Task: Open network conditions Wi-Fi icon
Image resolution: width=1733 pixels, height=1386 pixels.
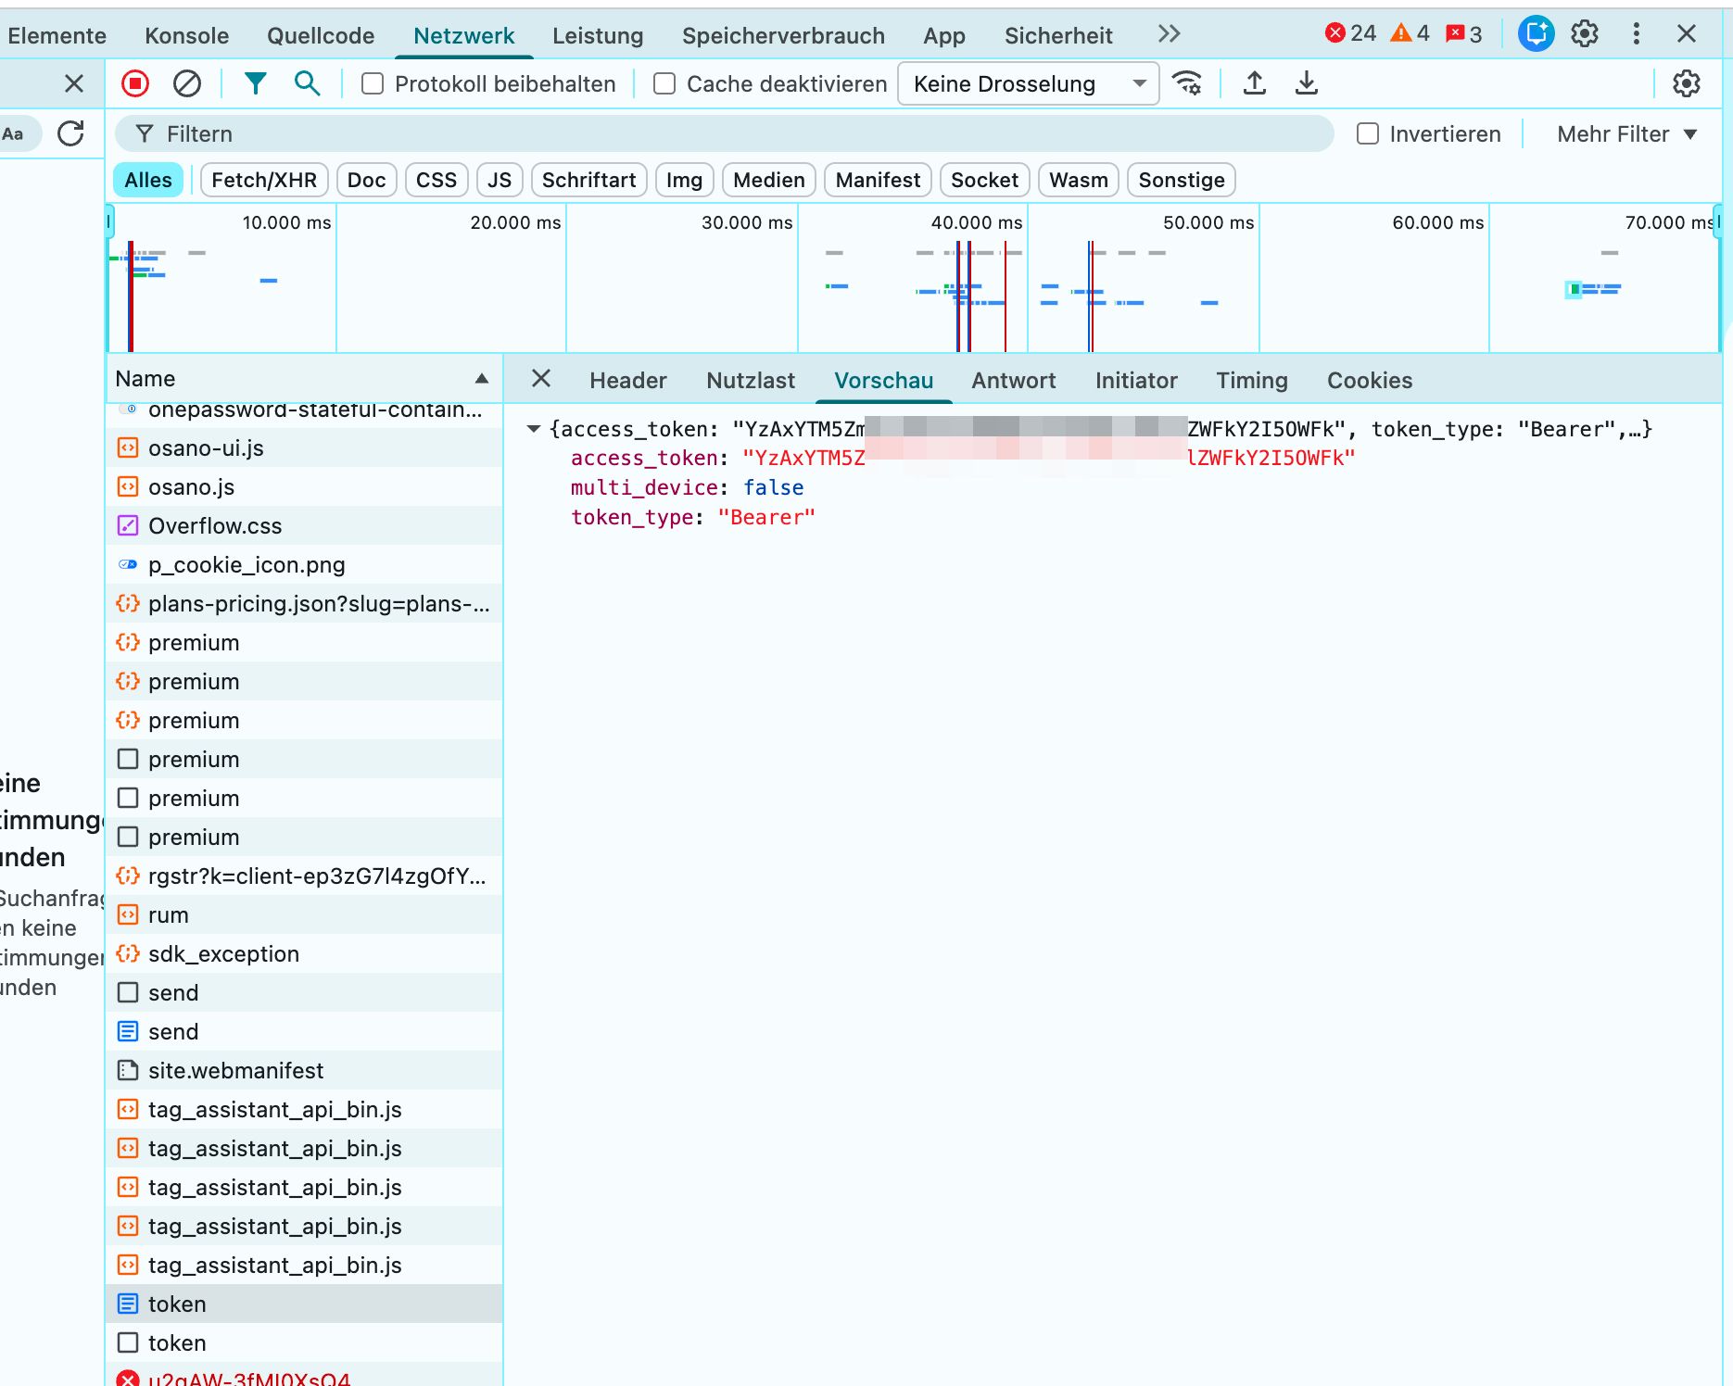Action: pyautogui.click(x=1187, y=84)
